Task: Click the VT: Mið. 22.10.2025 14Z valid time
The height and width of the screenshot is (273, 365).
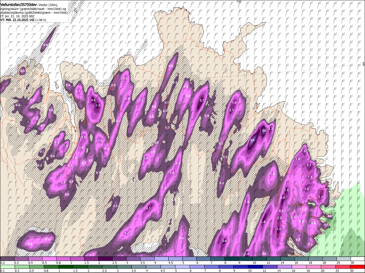Action: [x=18, y=20]
